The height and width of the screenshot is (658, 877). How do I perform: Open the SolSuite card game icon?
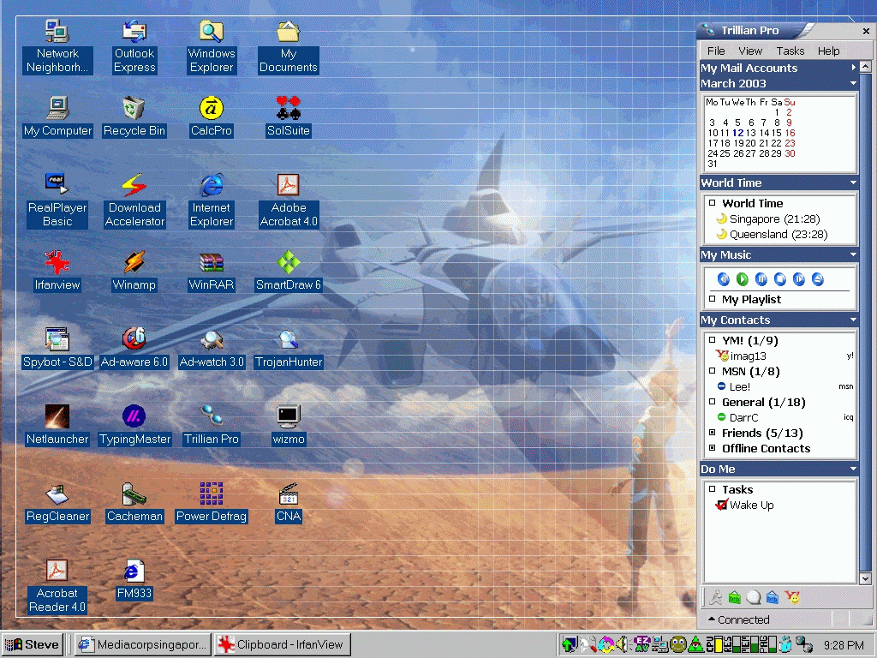click(x=289, y=117)
